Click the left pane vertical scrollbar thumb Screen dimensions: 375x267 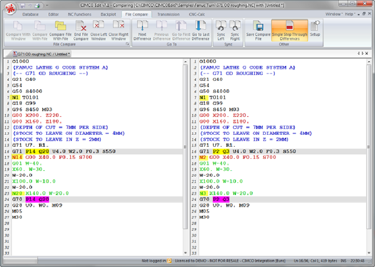185,147
